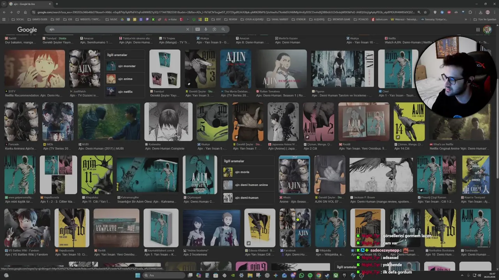Launch Settings gear from the taskbar

(x=241, y=275)
